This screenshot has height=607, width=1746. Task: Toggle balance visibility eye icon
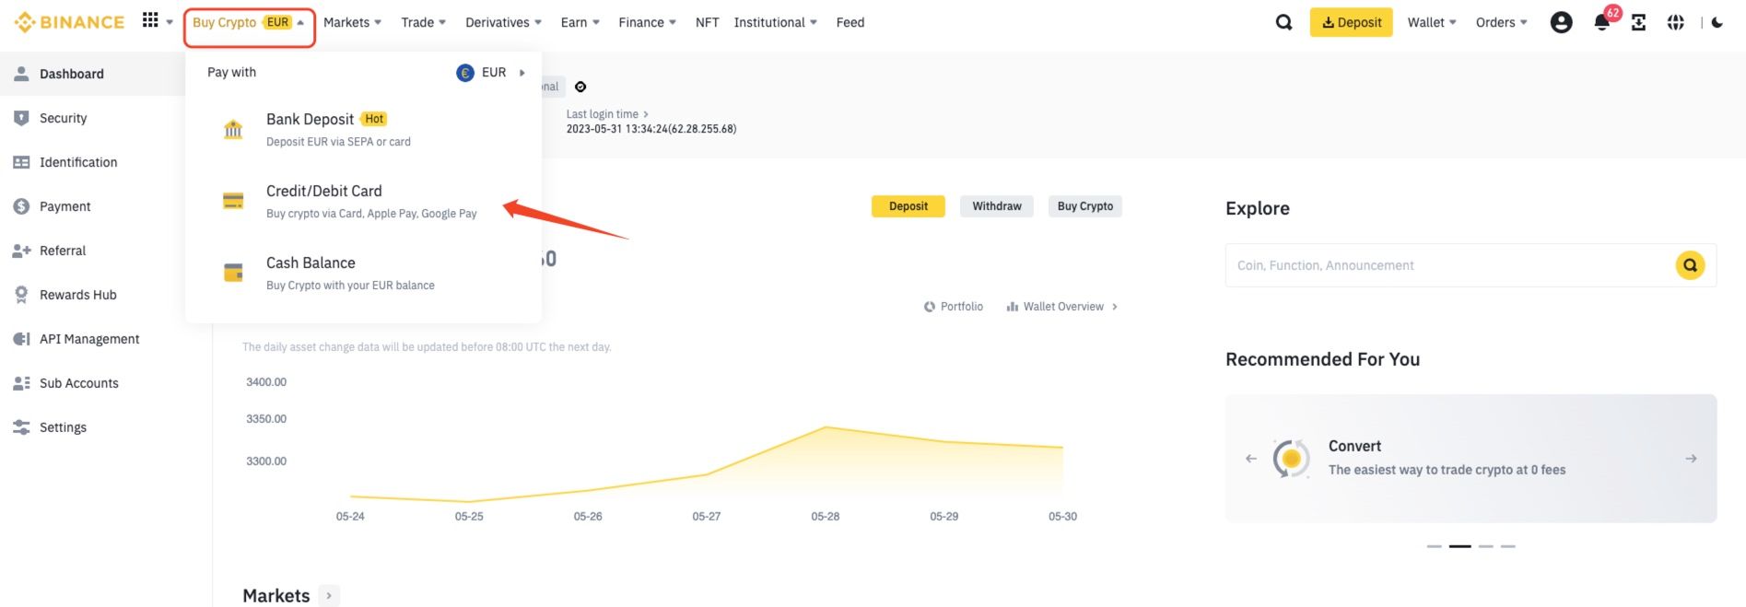click(x=580, y=87)
